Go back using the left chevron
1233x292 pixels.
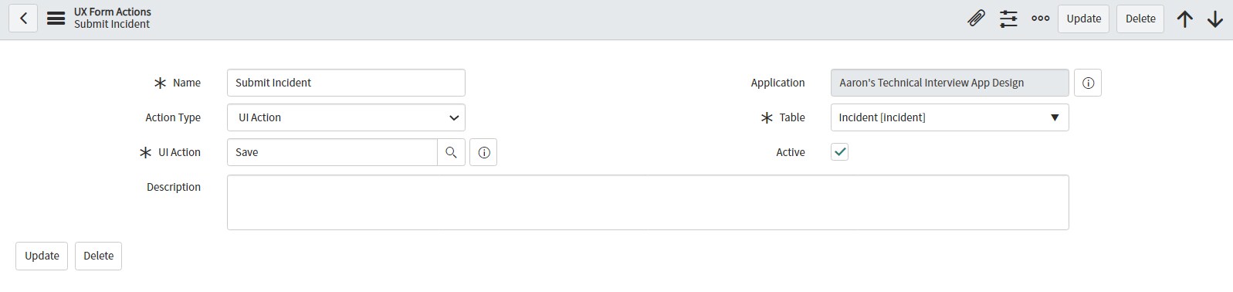tap(24, 19)
